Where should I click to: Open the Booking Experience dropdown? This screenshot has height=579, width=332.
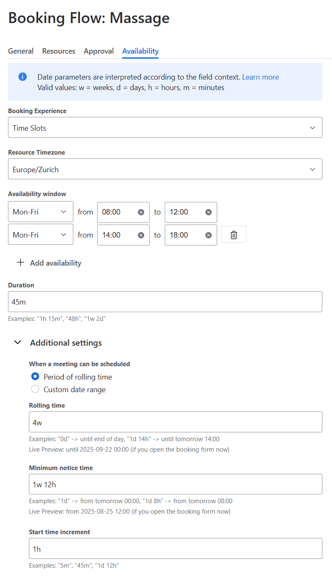pos(165,128)
